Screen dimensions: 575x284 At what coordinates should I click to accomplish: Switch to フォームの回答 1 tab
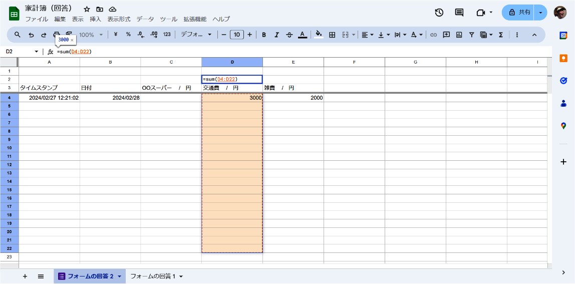(157, 276)
